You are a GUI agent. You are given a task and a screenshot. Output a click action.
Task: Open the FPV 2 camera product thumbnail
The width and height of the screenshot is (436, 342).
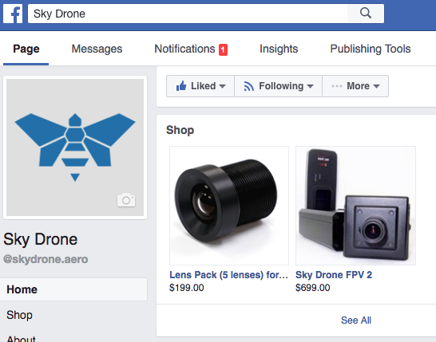(x=355, y=206)
